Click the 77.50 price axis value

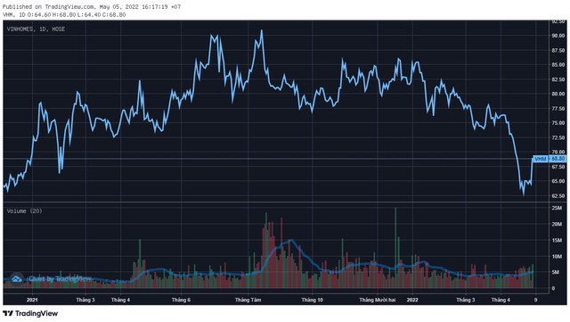(x=558, y=109)
